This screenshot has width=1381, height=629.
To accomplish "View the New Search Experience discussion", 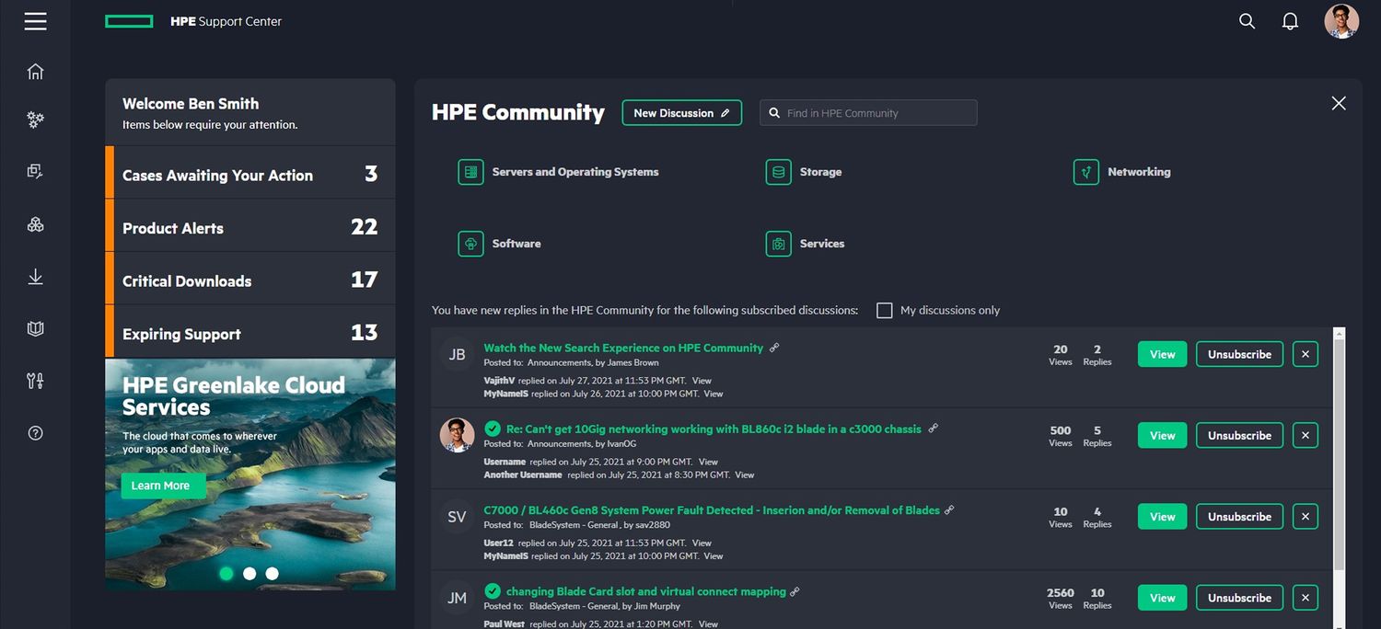I will pos(1163,354).
